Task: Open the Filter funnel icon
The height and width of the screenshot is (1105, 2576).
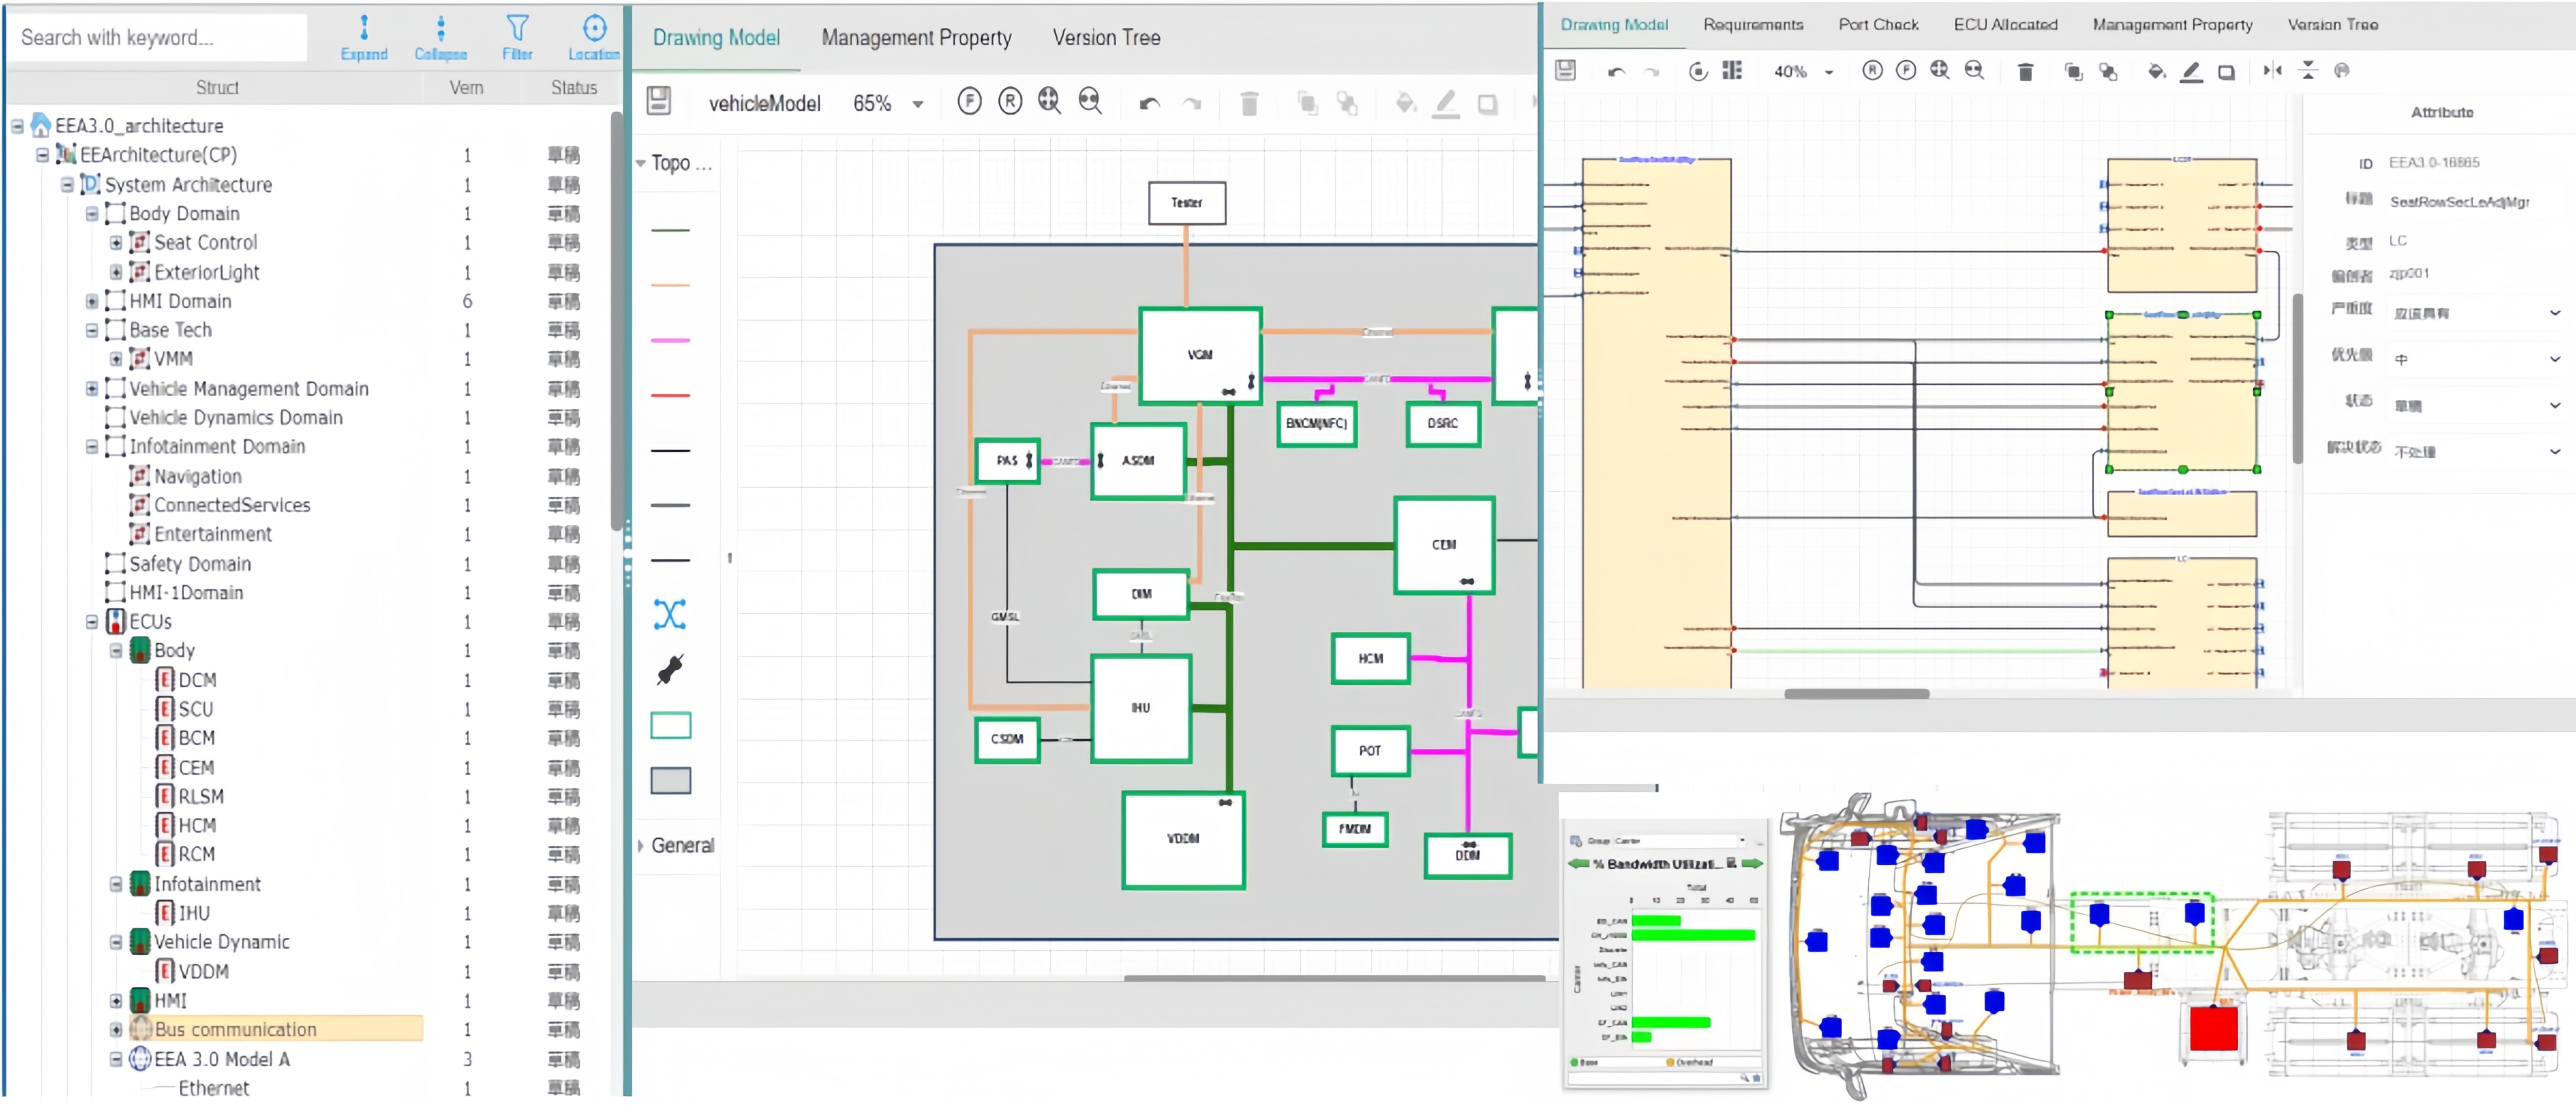Action: [517, 36]
